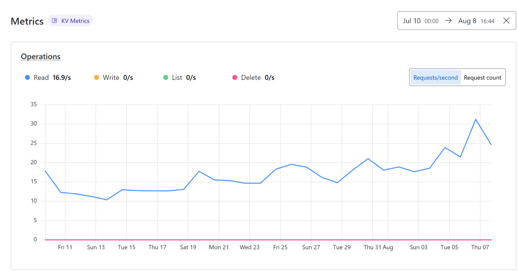Click the book icon in KV Metrics badge

point(54,21)
